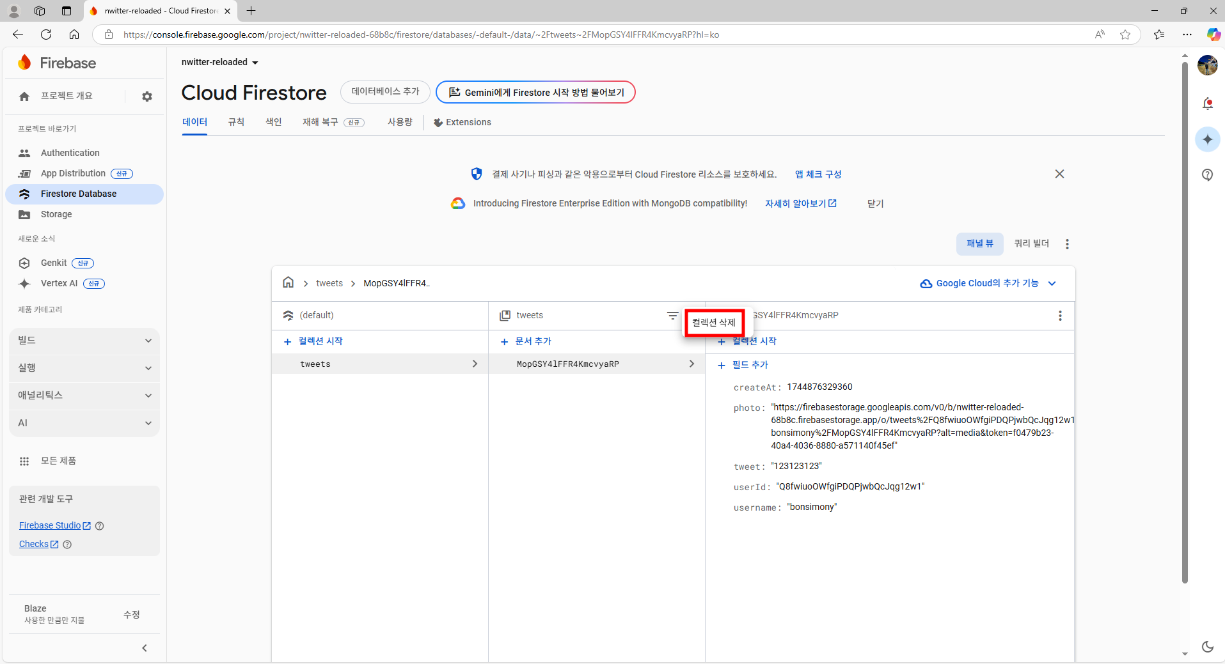
Task: Click the 데이터베이스 추가 button
Action: (x=385, y=92)
